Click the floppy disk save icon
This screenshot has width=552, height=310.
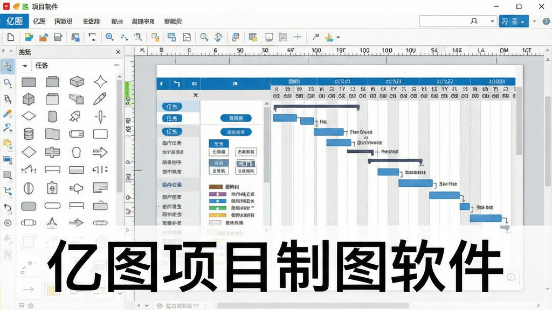58,37
